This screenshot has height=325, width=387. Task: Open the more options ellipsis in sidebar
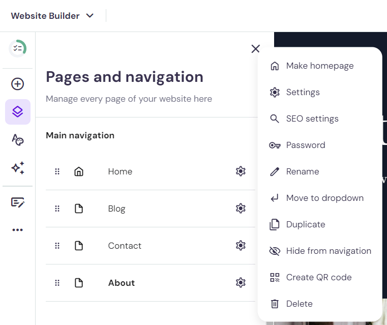click(17, 230)
